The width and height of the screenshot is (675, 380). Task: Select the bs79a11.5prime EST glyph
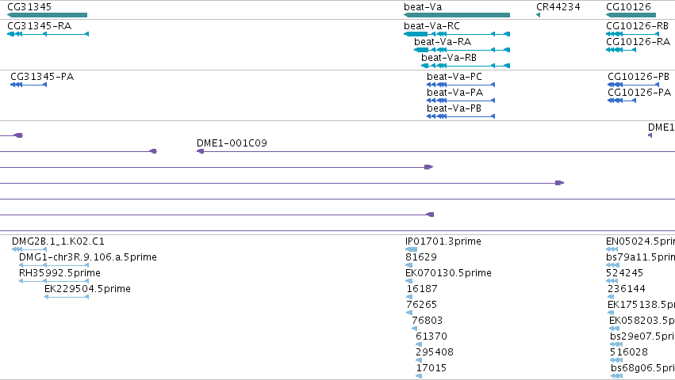(612, 265)
